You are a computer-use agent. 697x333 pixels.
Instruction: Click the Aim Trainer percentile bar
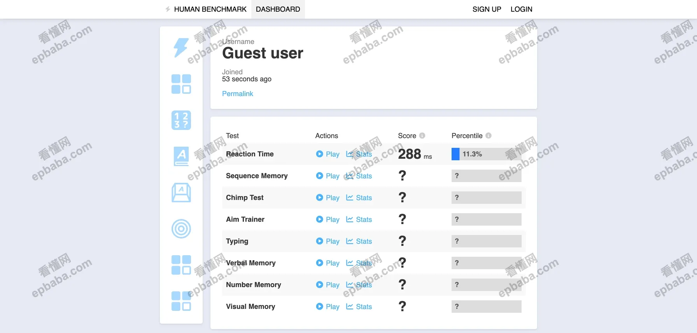click(x=487, y=219)
